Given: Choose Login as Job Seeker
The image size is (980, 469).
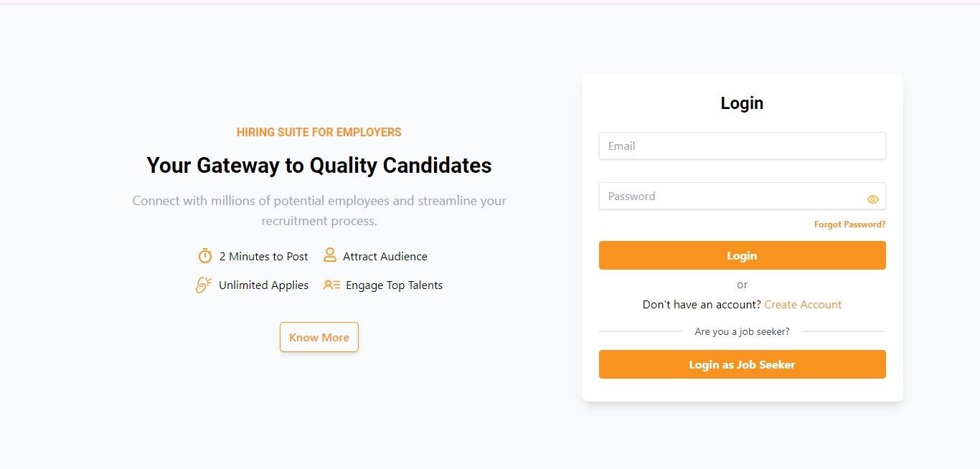Looking at the screenshot, I should point(742,364).
